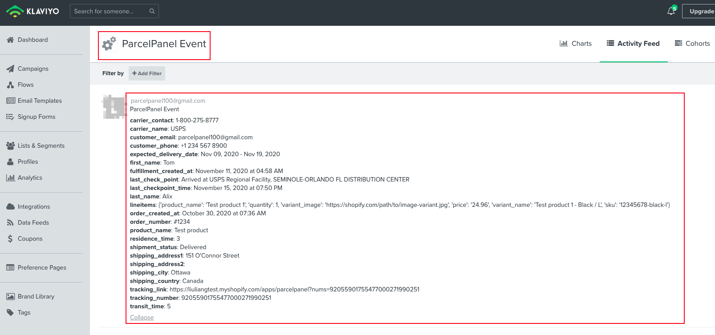Screen dimensions: 715x335
Task: Click the Analytics bar chart icon
Action: (x=11, y=178)
